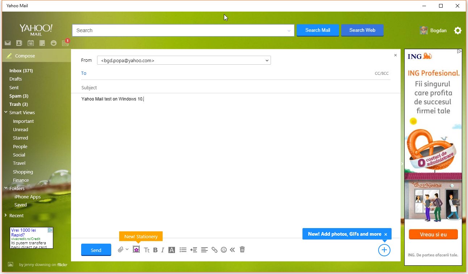This screenshot has height=274, width=468.
Task: Collapse the formatting toolbar with double chevron
Action: (233, 249)
